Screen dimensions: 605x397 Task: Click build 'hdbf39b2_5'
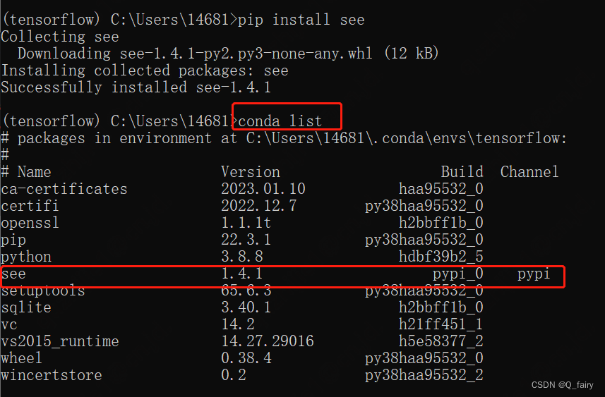tap(441, 257)
